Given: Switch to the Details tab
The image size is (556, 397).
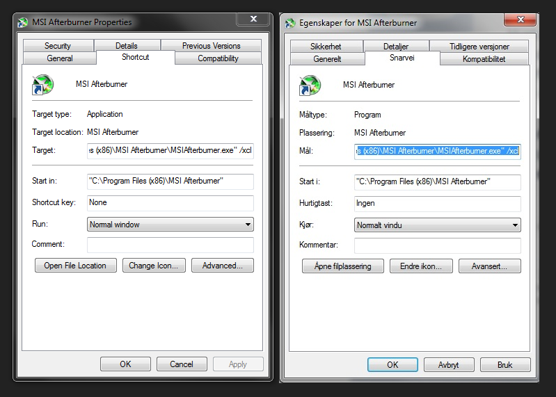Looking at the screenshot, I should [127, 46].
